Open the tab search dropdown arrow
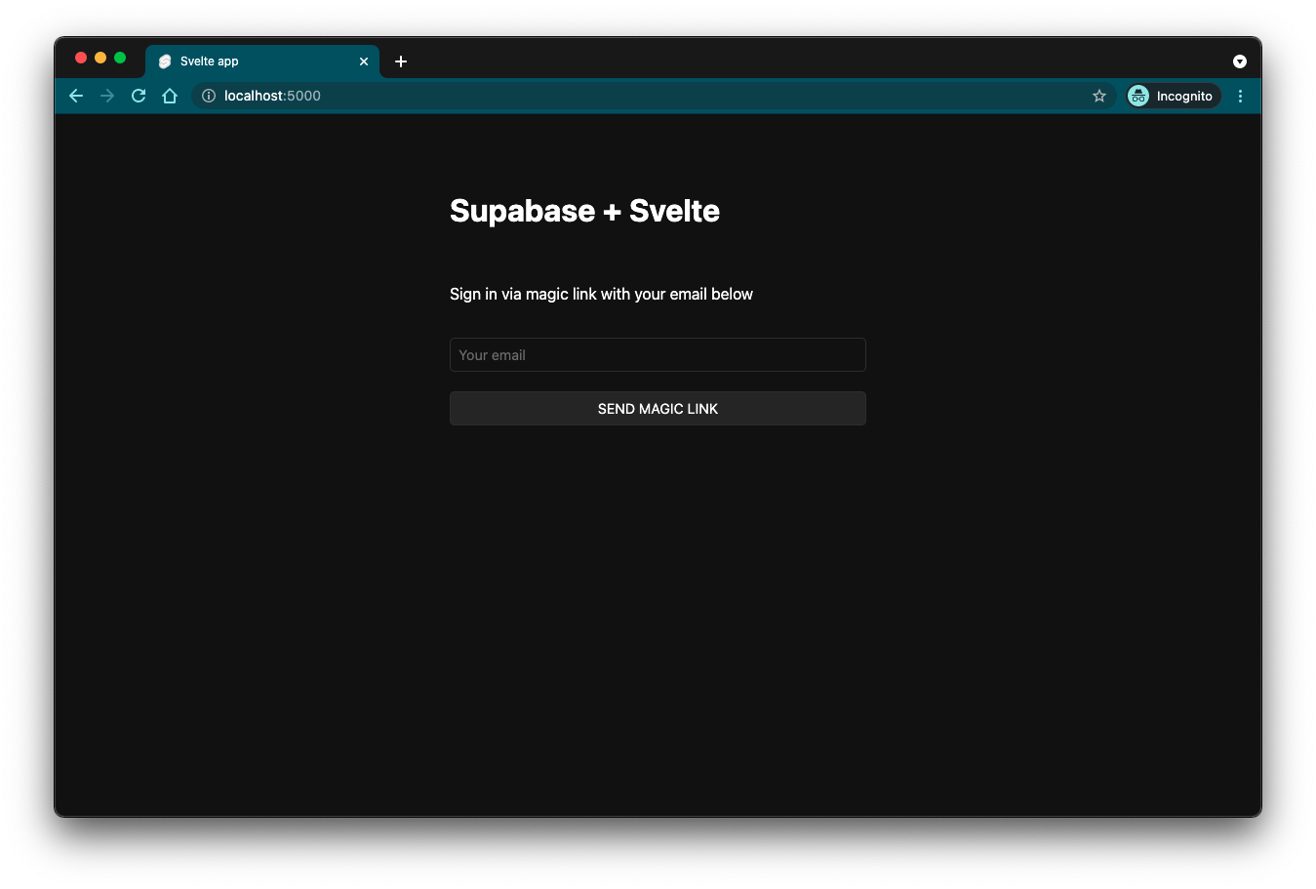Screen dimensions: 1316x889 pyautogui.click(x=1240, y=61)
